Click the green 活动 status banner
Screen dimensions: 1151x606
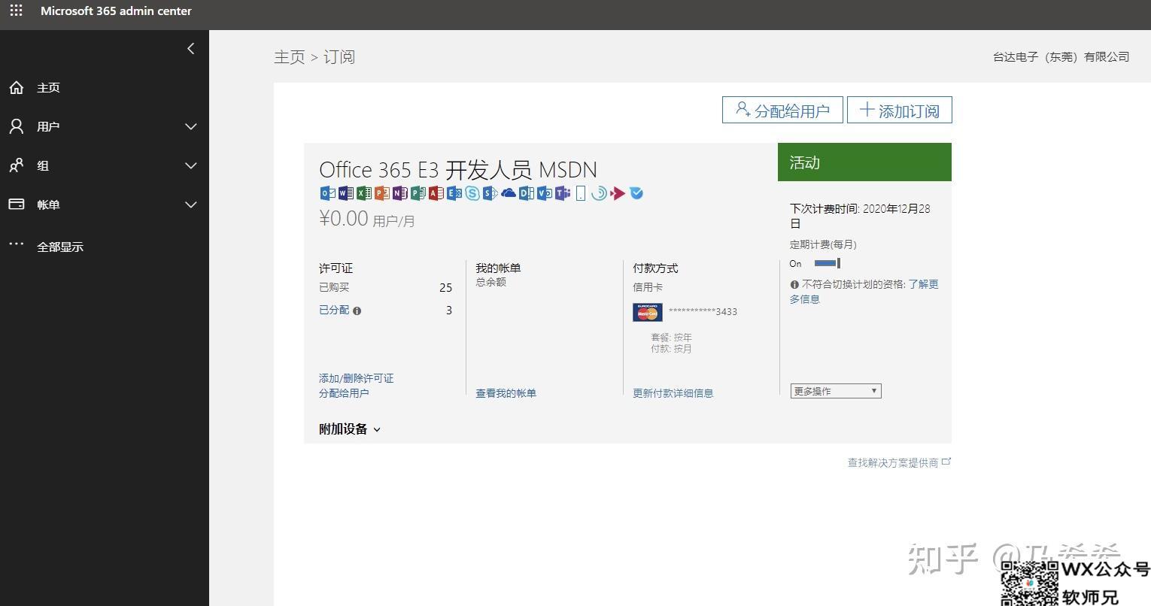pyautogui.click(x=864, y=162)
